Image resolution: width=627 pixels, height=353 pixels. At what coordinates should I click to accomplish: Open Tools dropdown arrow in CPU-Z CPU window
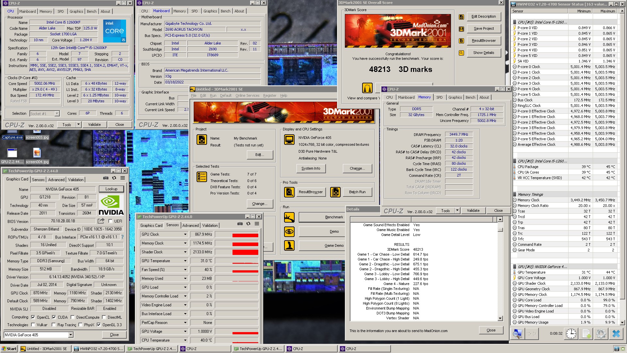78,125
